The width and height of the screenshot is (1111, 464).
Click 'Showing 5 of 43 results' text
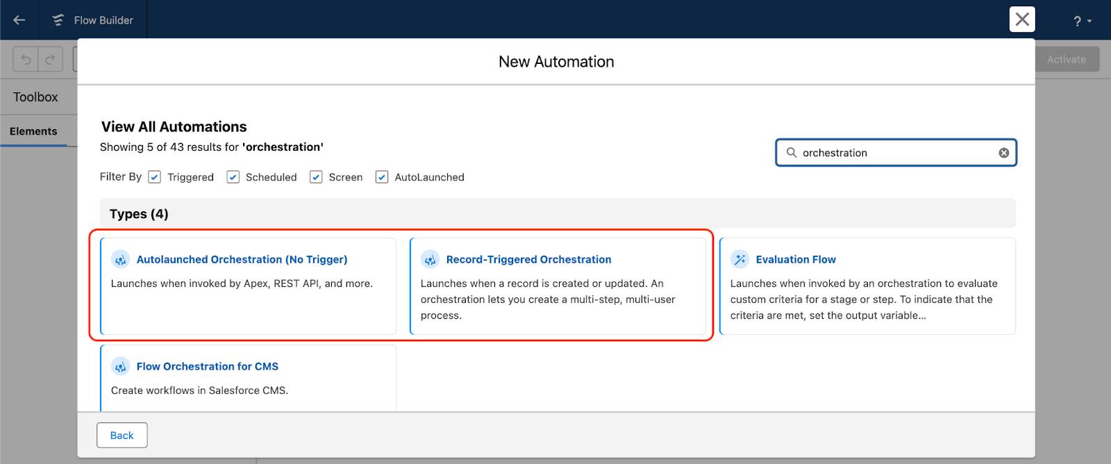(212, 147)
